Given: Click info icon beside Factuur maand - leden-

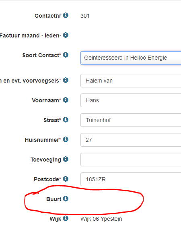Looking at the screenshot, I should pyautogui.click(x=66, y=35).
